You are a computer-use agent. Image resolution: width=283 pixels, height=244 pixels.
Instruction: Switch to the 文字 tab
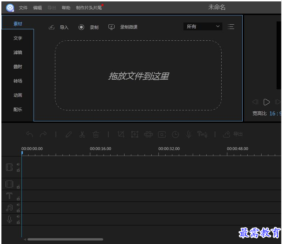click(x=18, y=38)
